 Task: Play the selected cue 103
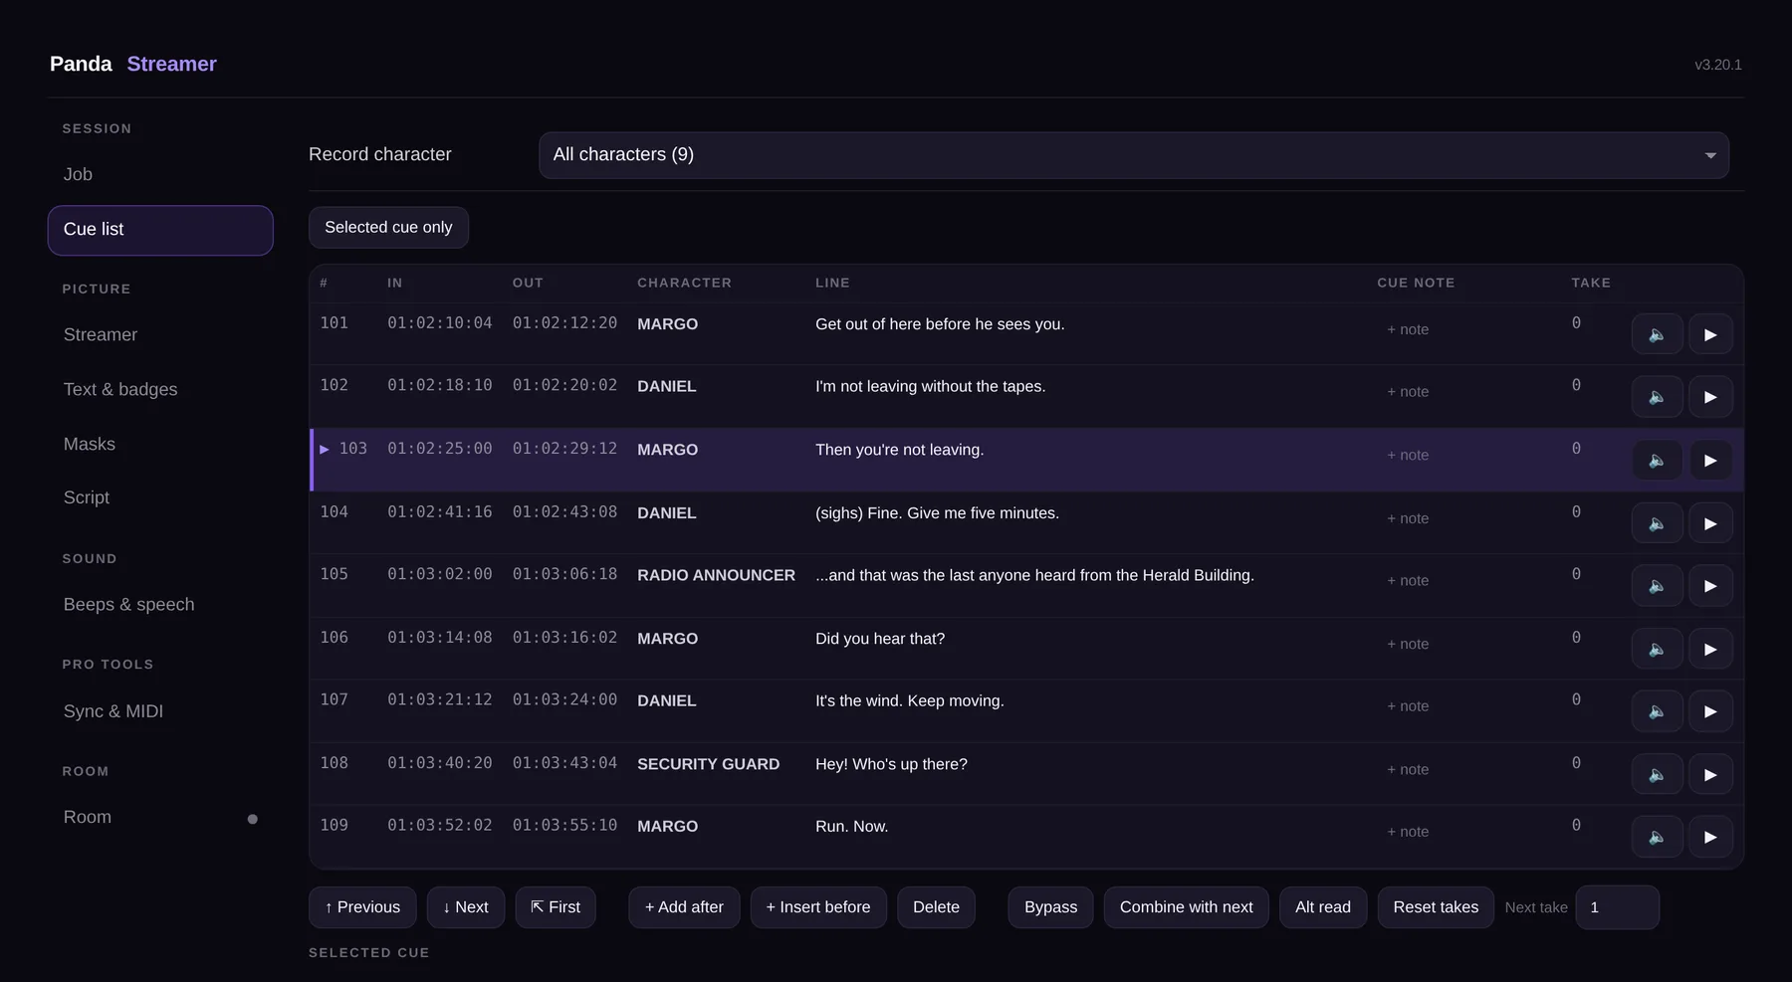1710,461
